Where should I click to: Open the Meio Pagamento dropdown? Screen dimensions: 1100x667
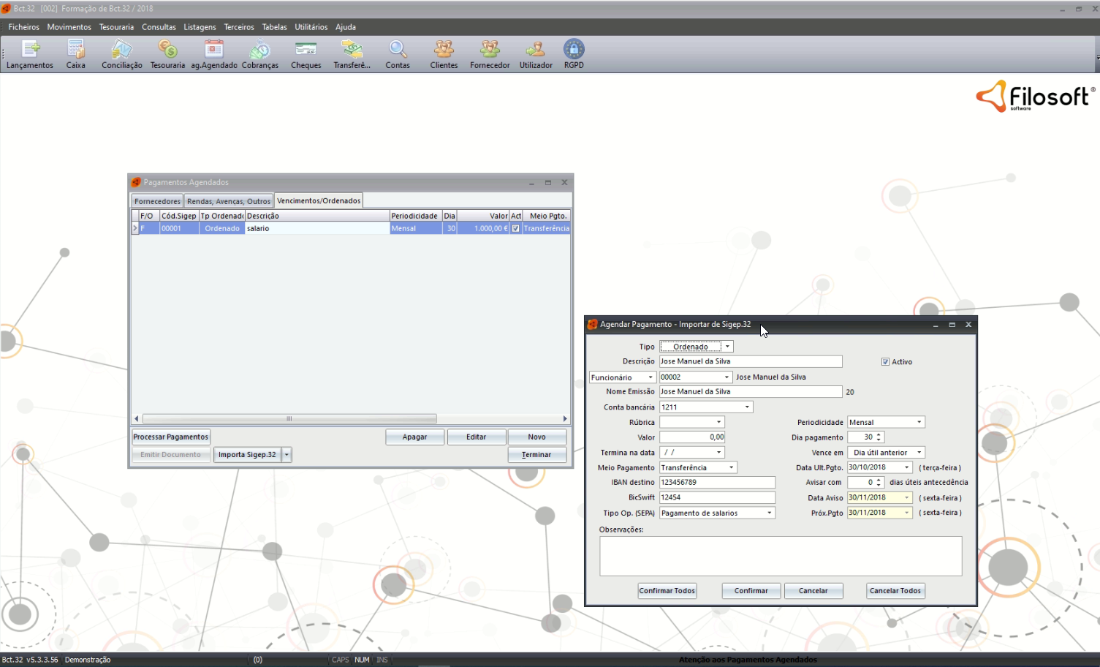pyautogui.click(x=731, y=468)
